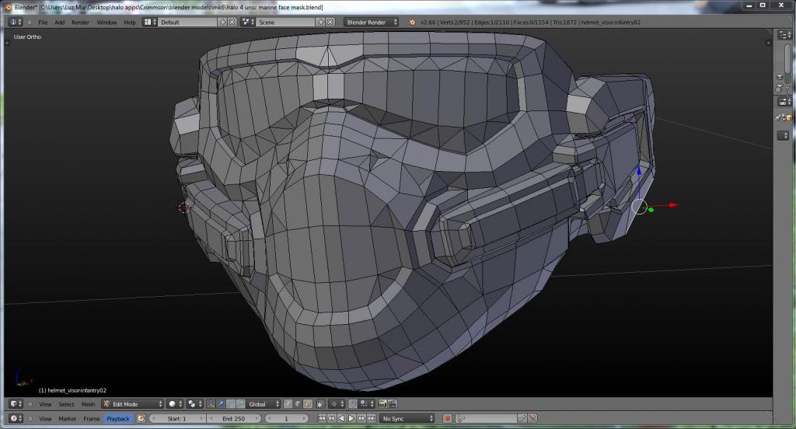
Task: Click the Default screen layout name field
Action: (x=188, y=23)
